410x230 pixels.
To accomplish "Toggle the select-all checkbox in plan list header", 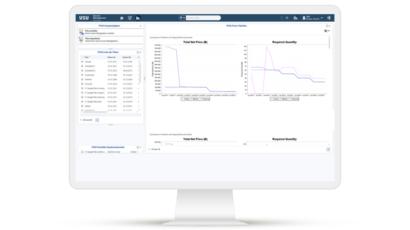I will click(x=82, y=57).
